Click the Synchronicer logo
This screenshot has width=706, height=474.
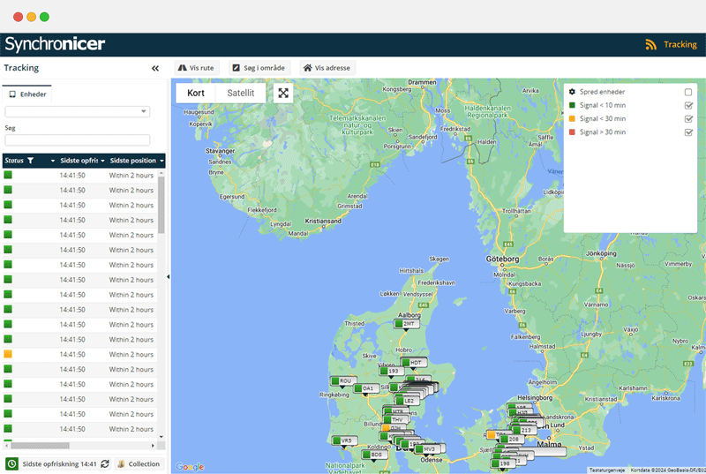(55, 44)
